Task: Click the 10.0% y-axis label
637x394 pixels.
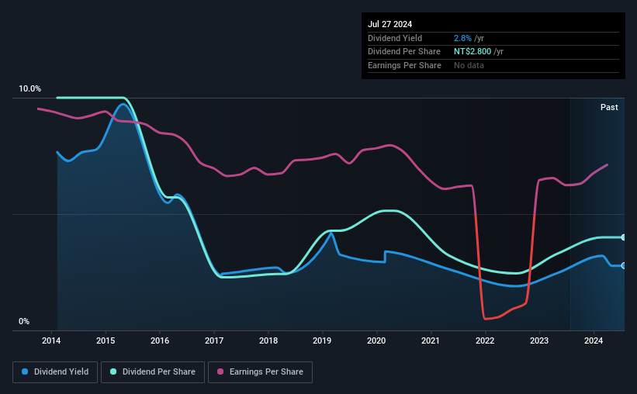Action: (29, 89)
